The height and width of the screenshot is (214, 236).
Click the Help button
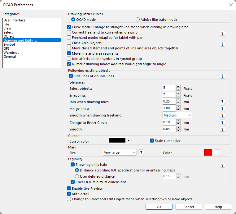coord(218,207)
